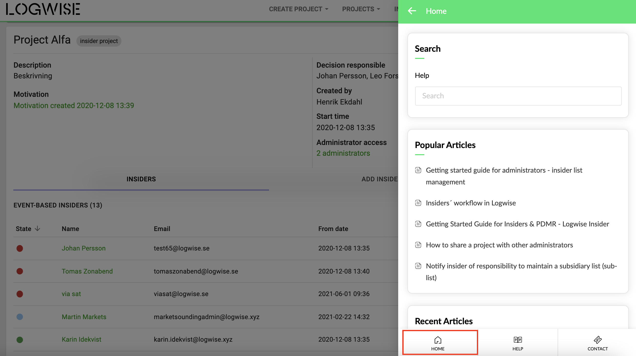Click email tomaszonabend@logwise.se
The height and width of the screenshot is (356, 636).
196,271
